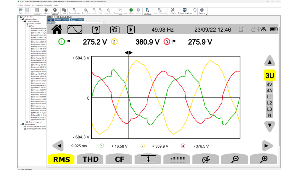The width and height of the screenshot is (298, 170).
Task: Click the camera snapshot icon
Action: [114, 29]
